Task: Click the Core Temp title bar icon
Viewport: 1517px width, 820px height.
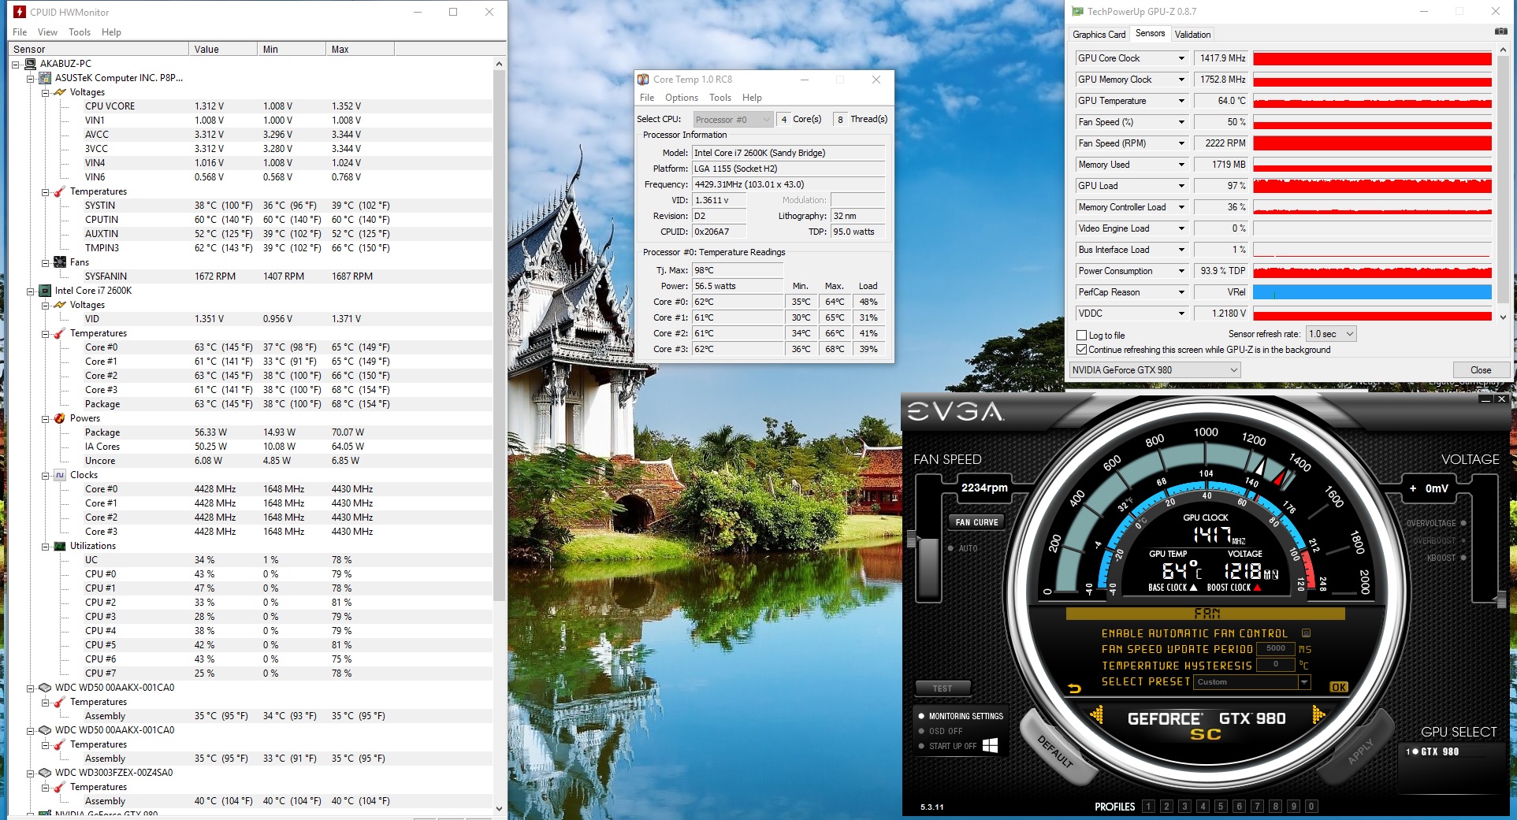Action: click(x=643, y=80)
